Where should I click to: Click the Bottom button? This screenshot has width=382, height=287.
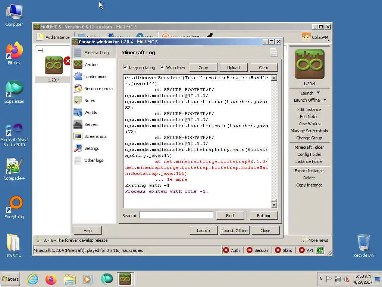click(263, 216)
